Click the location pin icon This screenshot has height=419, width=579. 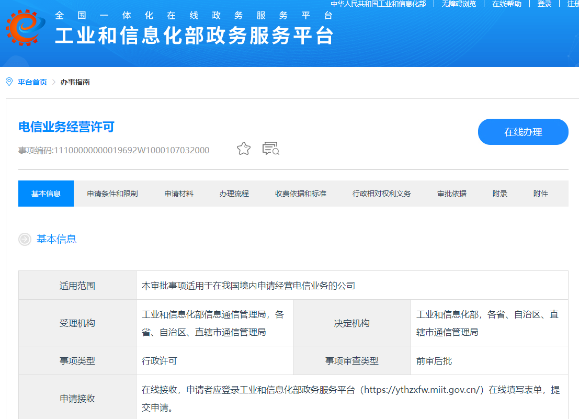tap(9, 82)
